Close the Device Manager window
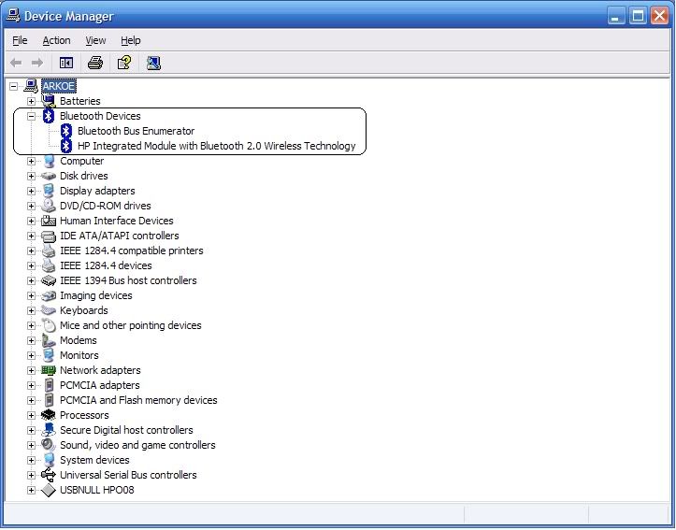Screen dimensions: 676x530 pyautogui.click(x=659, y=17)
